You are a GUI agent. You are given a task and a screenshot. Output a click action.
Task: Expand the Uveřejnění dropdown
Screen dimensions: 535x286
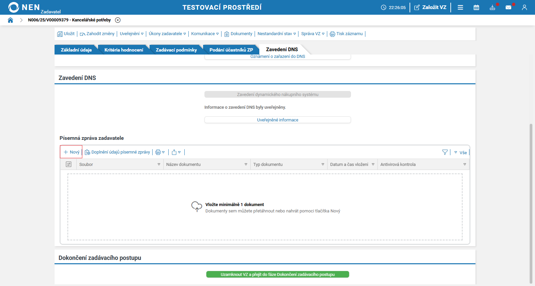click(132, 34)
